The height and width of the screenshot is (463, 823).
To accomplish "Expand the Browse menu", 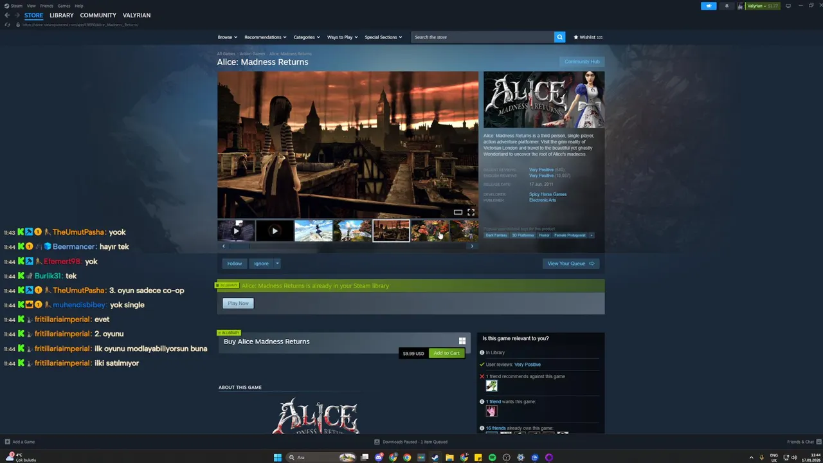I will tap(227, 37).
